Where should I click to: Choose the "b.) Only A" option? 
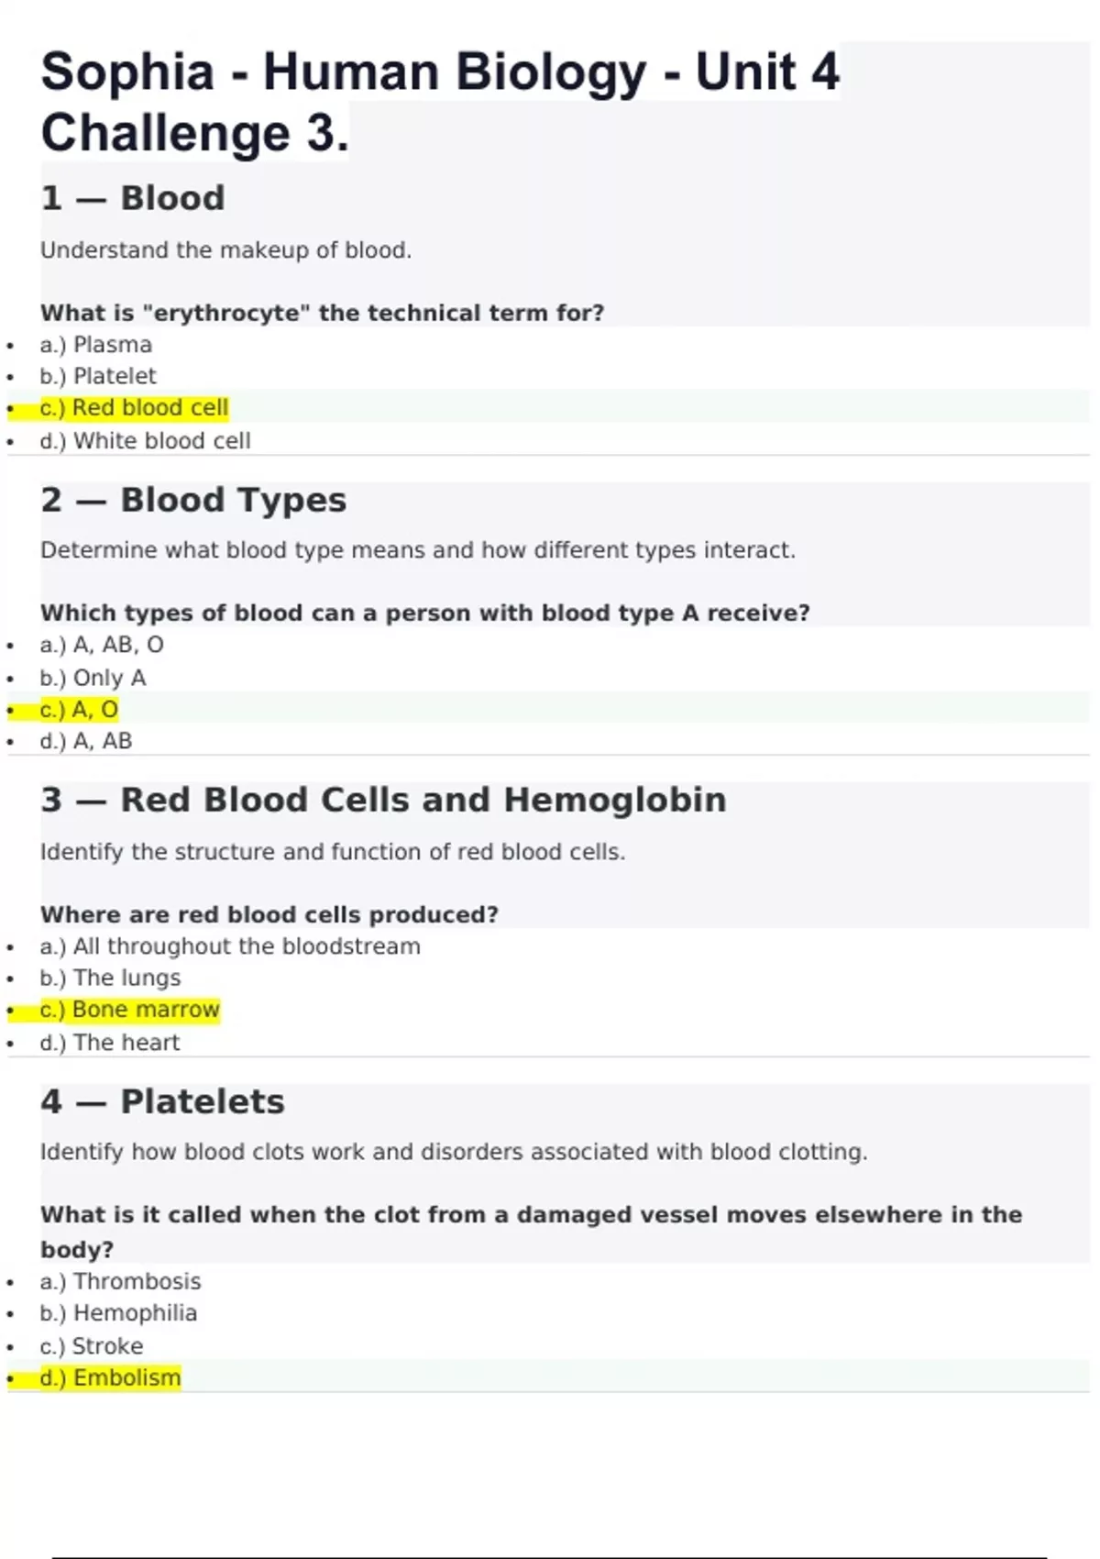point(93,678)
